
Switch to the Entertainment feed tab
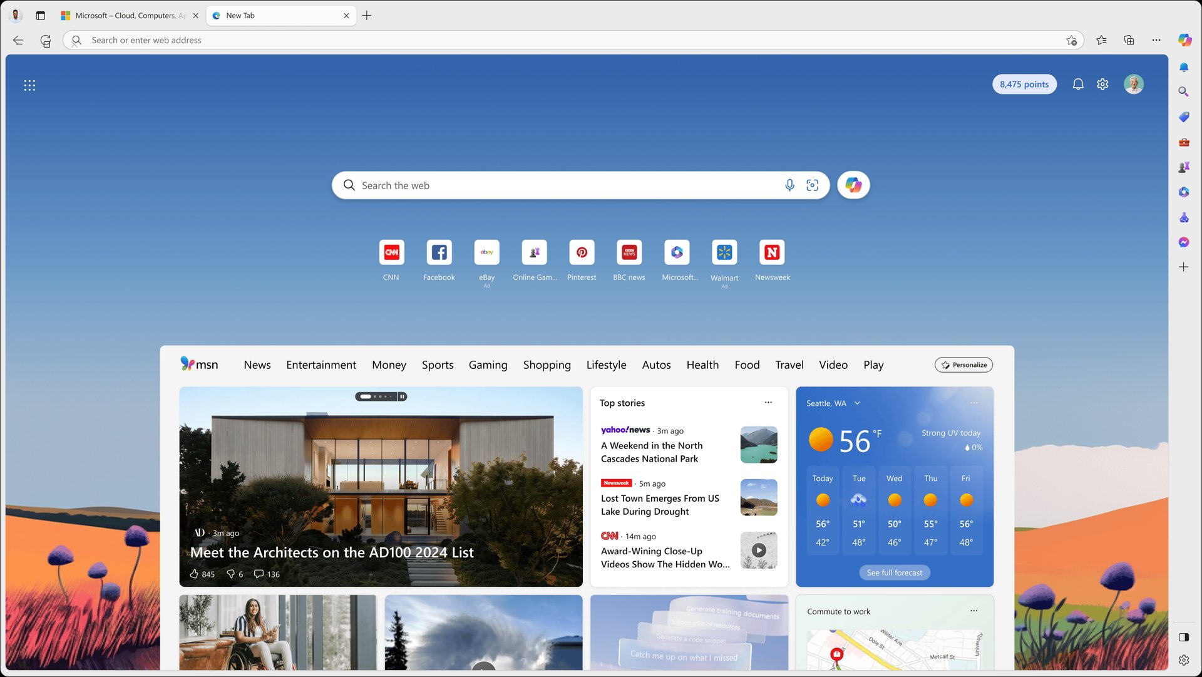pos(321,364)
